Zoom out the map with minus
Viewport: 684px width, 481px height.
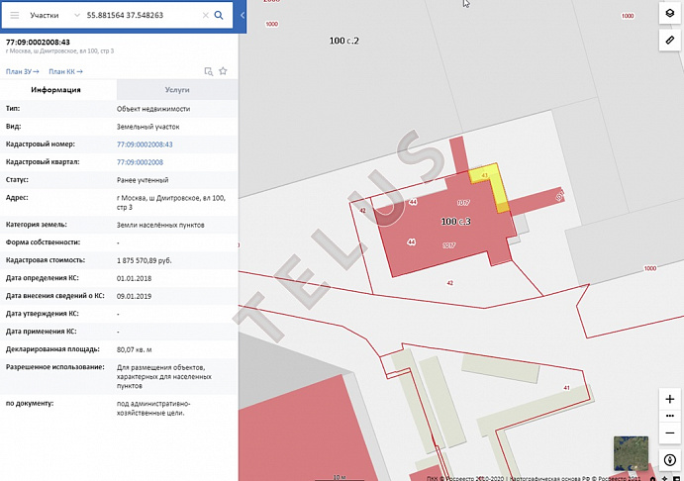coord(669,433)
